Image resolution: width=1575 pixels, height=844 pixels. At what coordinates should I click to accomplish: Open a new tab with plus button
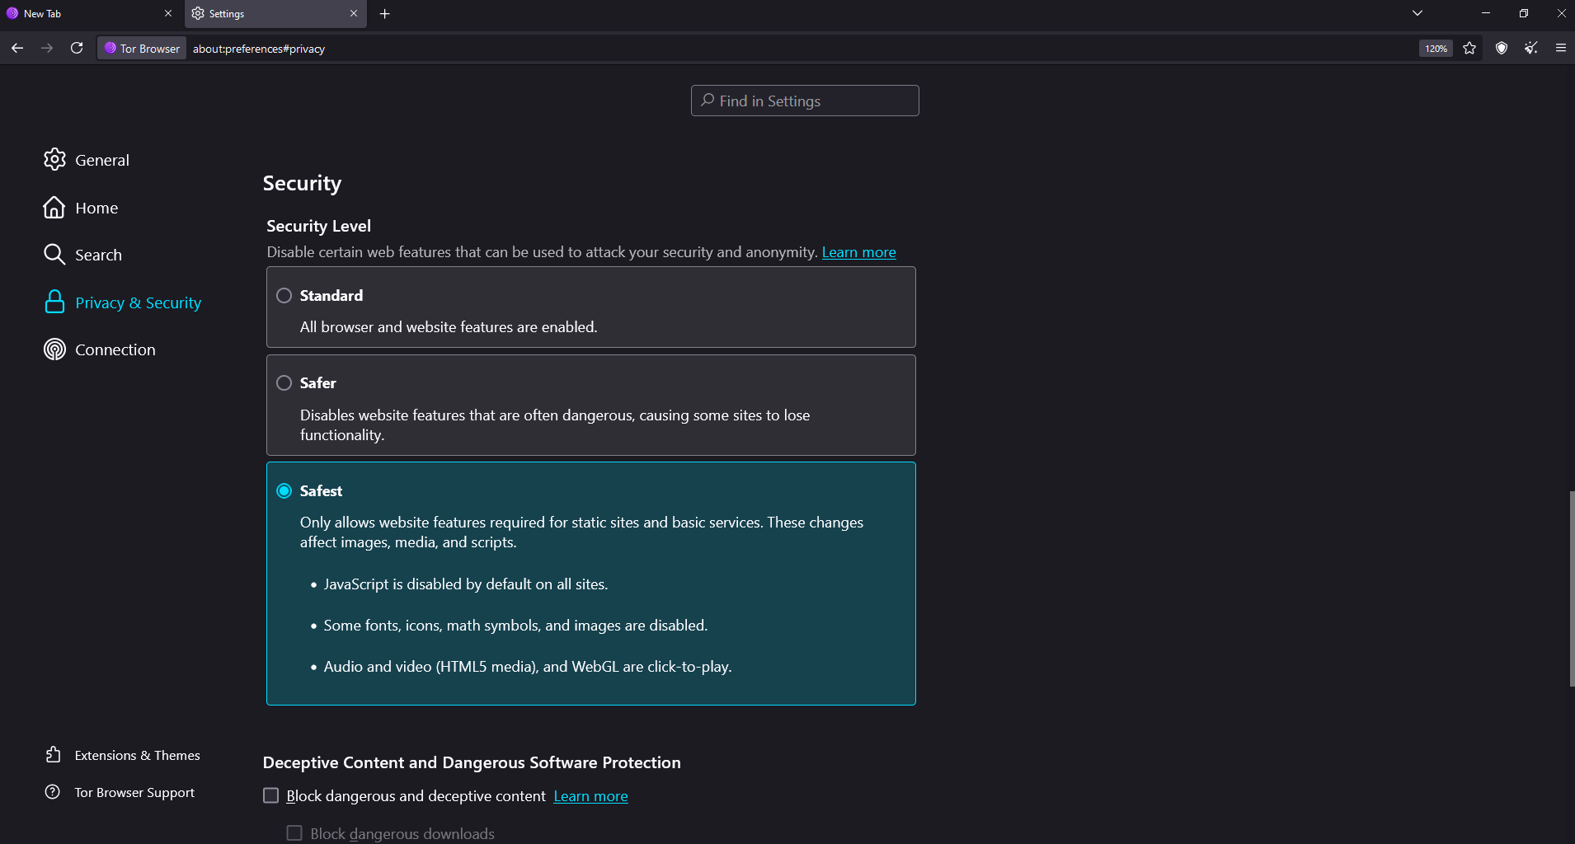[x=385, y=14]
